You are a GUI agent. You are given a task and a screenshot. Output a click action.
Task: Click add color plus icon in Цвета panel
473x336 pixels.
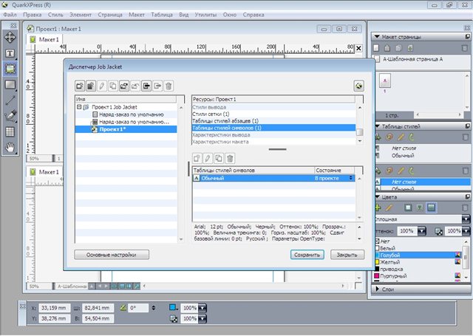pyautogui.click(x=378, y=208)
